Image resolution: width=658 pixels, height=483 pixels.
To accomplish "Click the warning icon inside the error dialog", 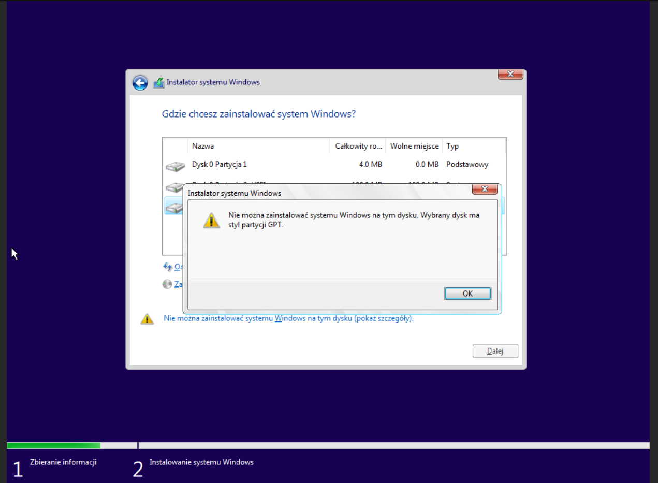I will [x=211, y=219].
